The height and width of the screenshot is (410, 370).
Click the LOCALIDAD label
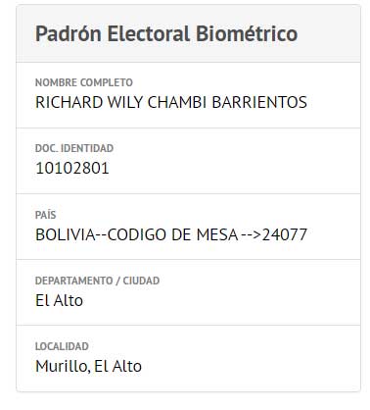click(62, 346)
